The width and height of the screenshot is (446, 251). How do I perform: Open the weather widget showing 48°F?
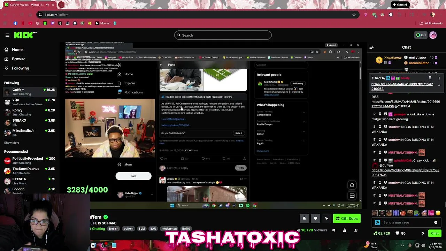pos(371,245)
